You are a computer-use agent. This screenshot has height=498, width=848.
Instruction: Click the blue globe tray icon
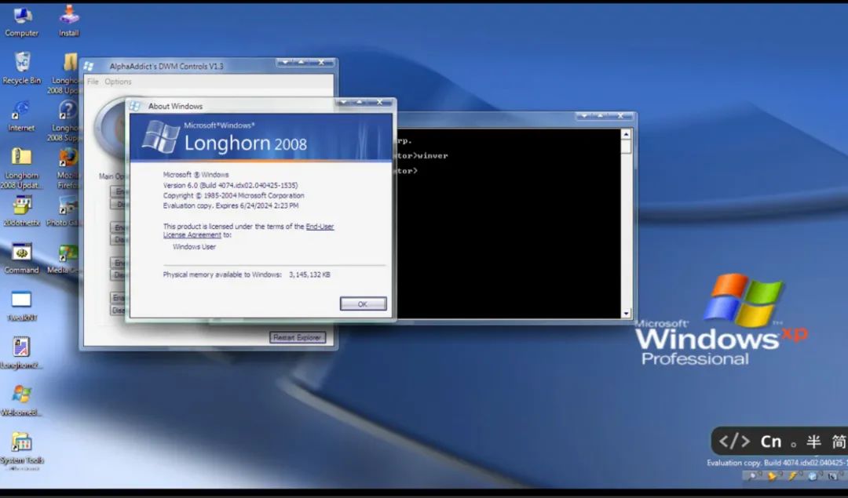[x=813, y=476]
